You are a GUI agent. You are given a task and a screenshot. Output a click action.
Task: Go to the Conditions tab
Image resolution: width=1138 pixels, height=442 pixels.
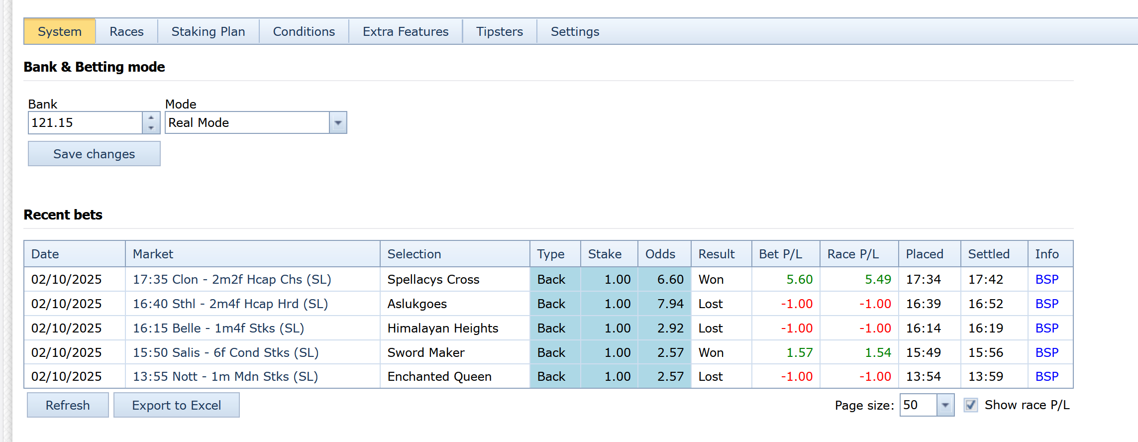pyautogui.click(x=304, y=32)
